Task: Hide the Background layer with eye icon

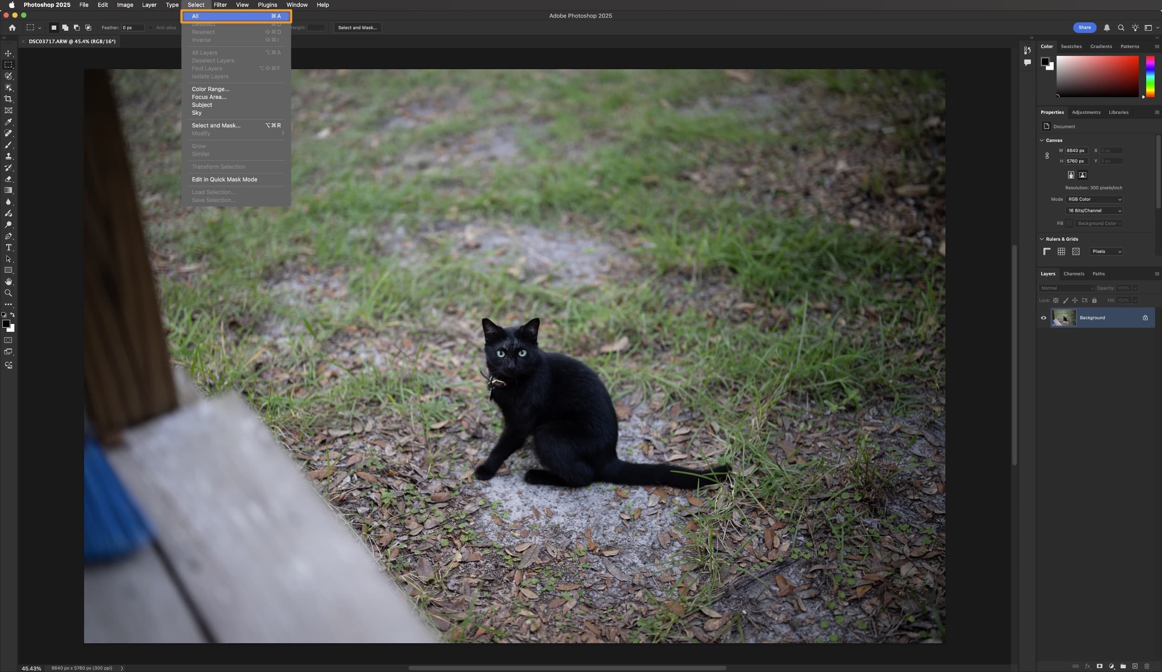Action: click(1043, 318)
